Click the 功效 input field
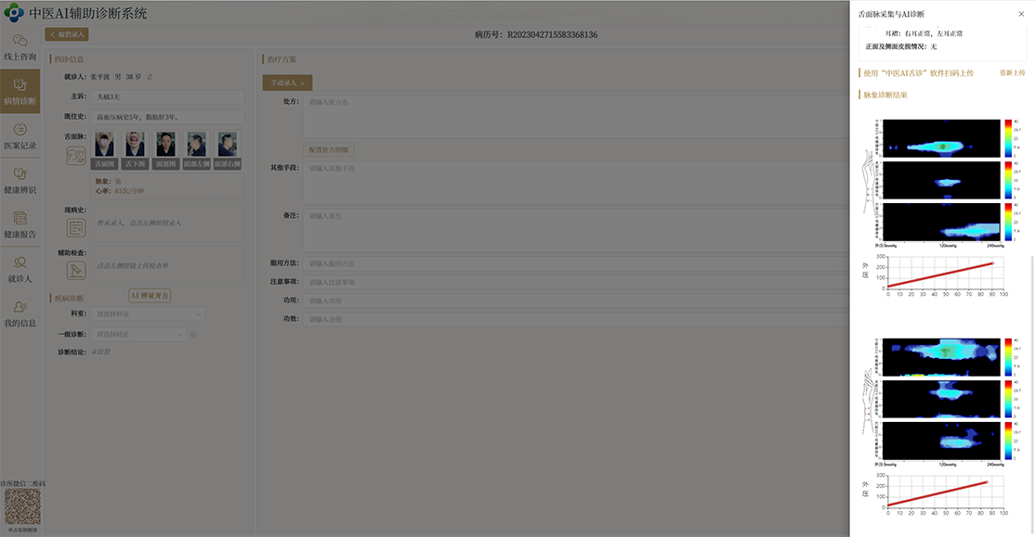Viewport: 1036px width, 537px height. tap(576, 319)
